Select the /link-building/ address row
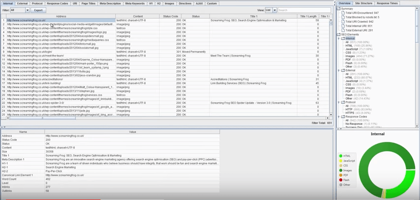Image resolution: width=420 pixels, height=200 pixels. click(61, 83)
